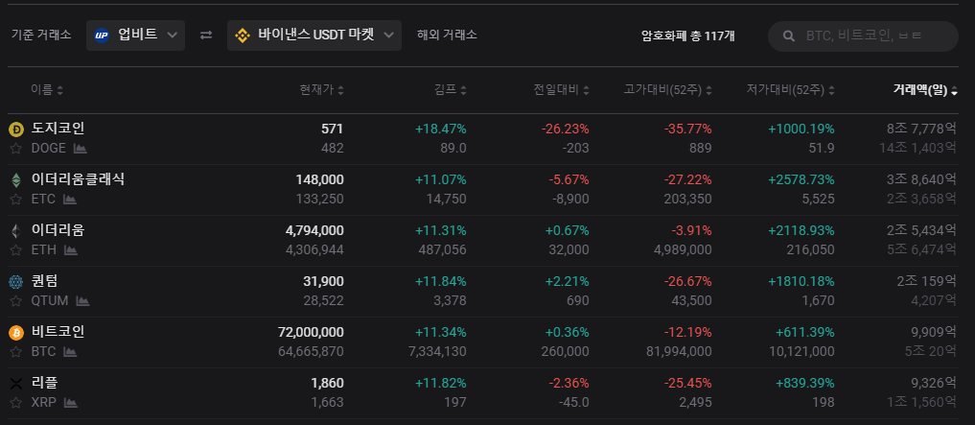Favorite DOGE with the star

(x=16, y=148)
